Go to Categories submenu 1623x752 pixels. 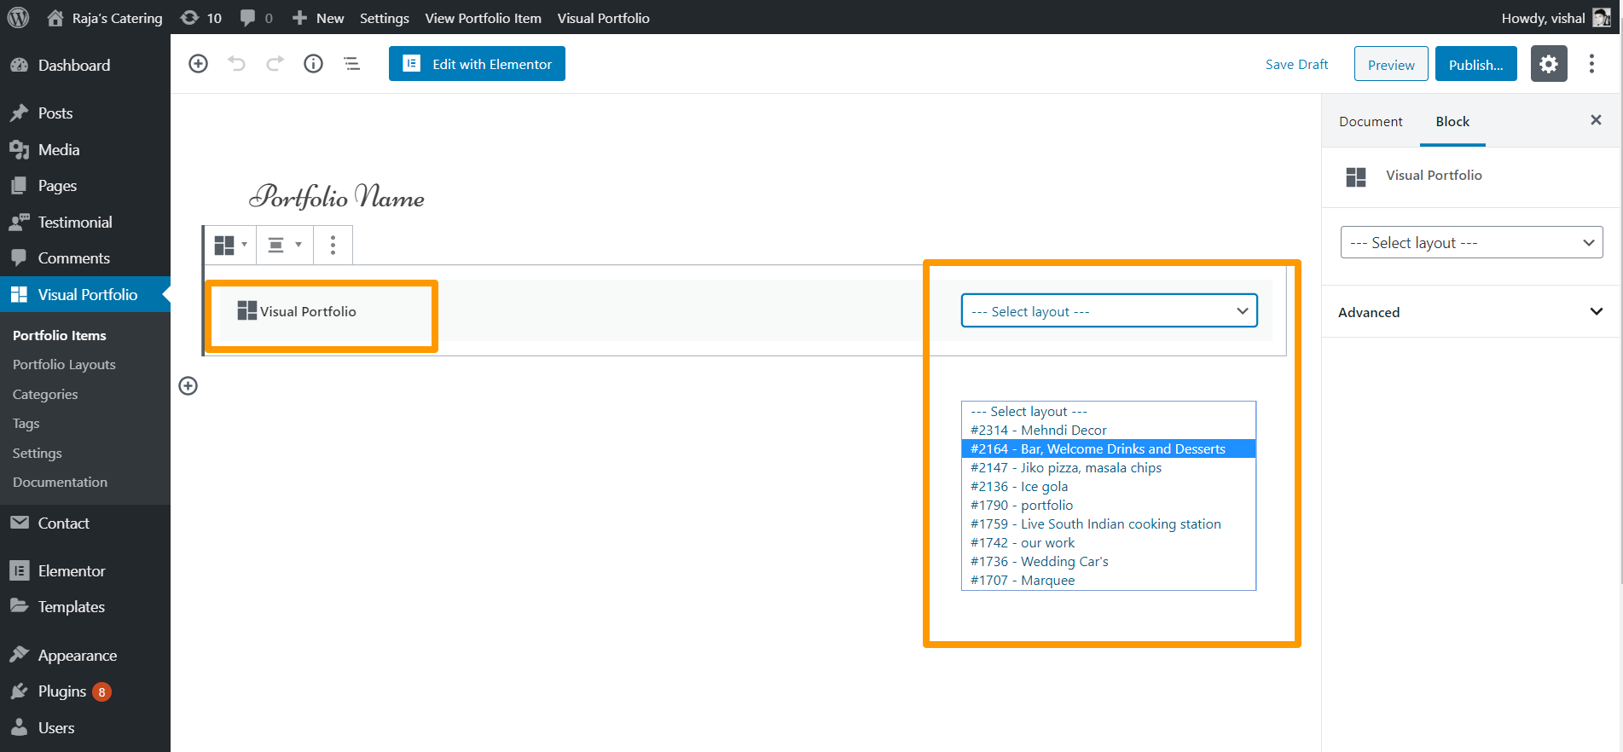(45, 394)
